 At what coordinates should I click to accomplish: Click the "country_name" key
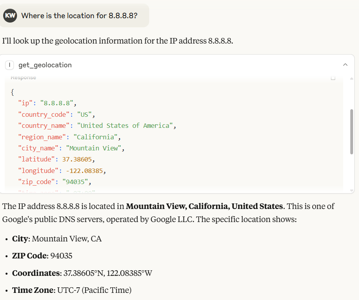[x=44, y=125]
